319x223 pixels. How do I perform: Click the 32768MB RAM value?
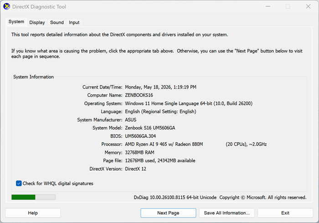point(139,153)
